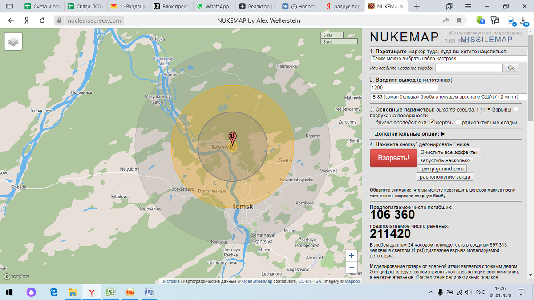534x300 pixels.
Task: Toggle the casualties checkbox
Action: point(432,122)
